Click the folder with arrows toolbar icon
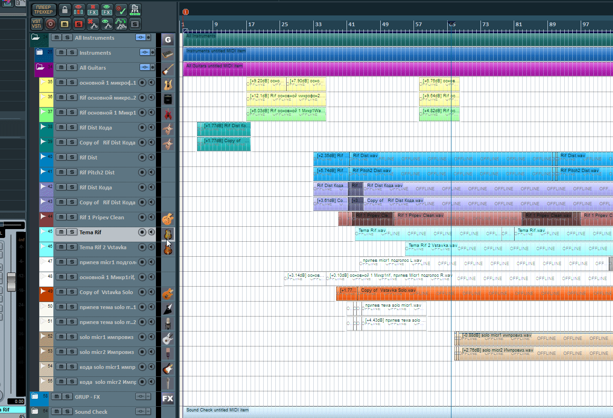 tap(135, 9)
